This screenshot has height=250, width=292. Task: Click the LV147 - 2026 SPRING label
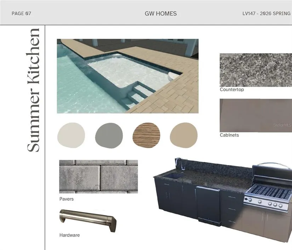(266, 14)
